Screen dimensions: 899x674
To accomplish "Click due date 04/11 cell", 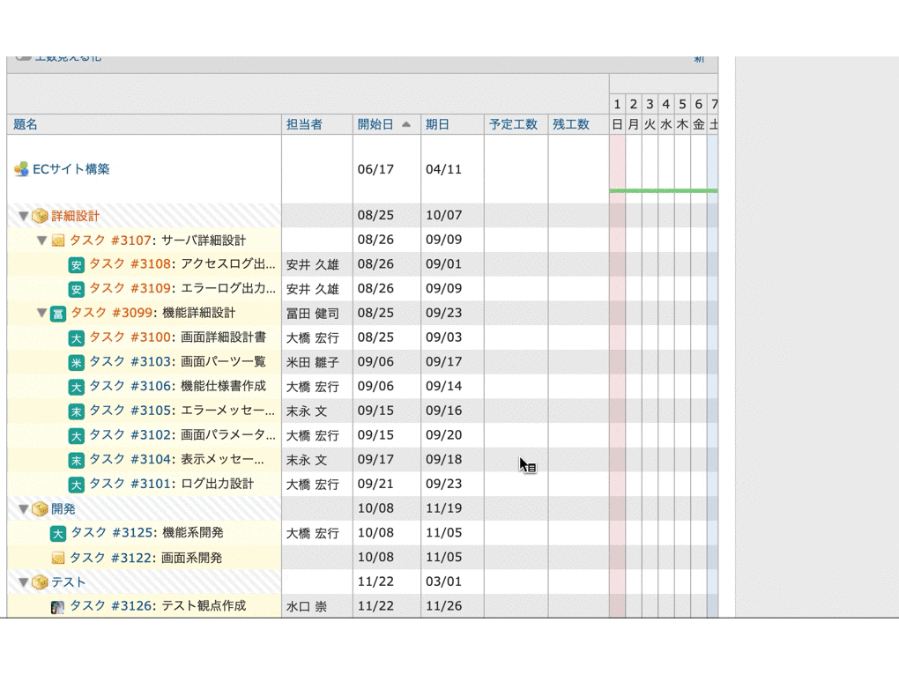I will 452,169.
